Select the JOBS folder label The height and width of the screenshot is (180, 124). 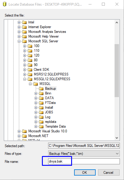click(49, 112)
